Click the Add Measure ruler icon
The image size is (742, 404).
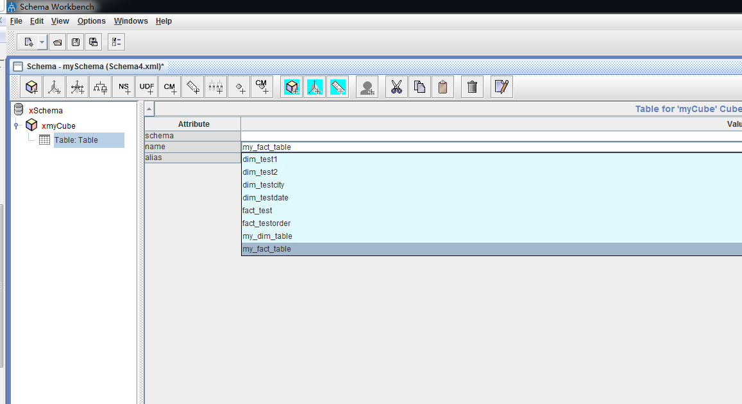point(192,87)
